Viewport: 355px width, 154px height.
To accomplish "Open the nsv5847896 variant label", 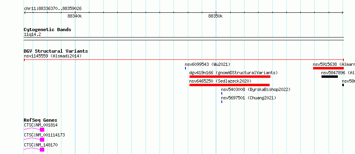I will (338, 73).
